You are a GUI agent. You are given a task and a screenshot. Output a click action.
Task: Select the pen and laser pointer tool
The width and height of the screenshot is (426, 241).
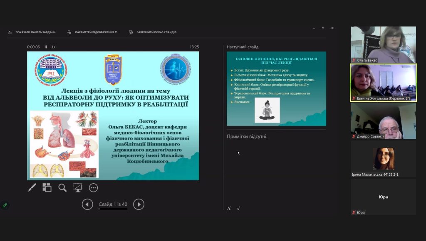click(32, 188)
